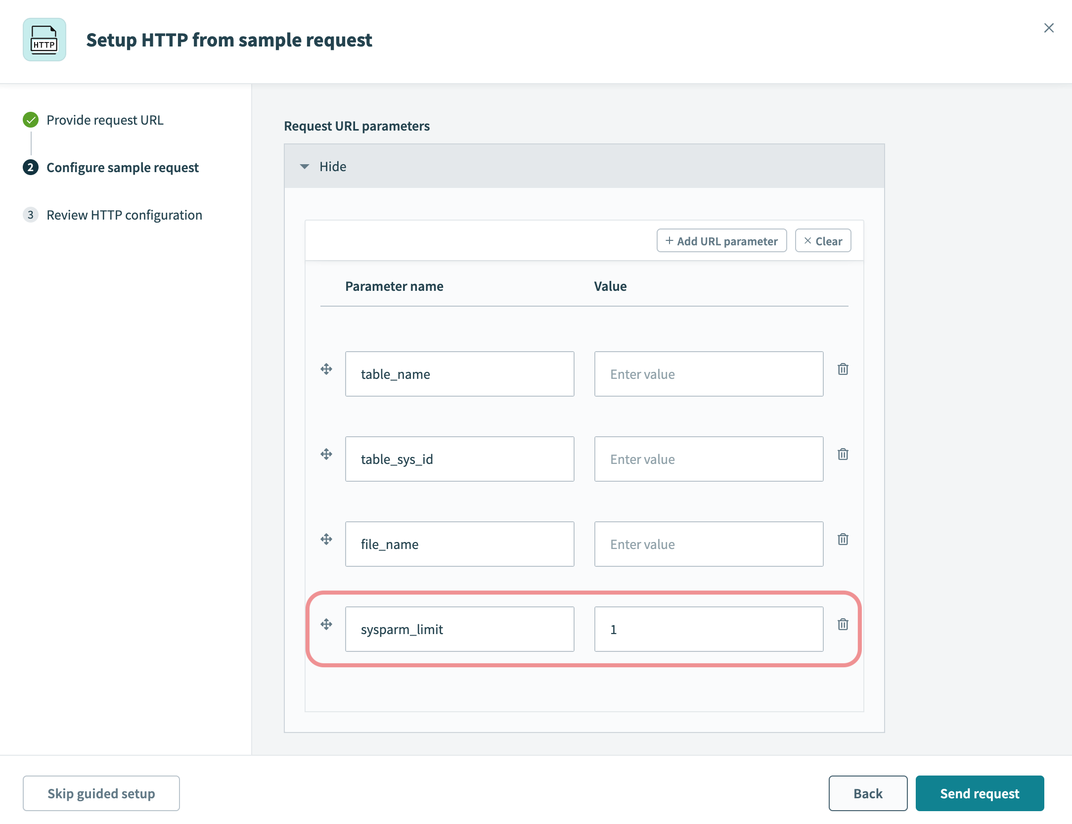The width and height of the screenshot is (1072, 824).
Task: Click the HTTP document icon top left
Action: tap(43, 40)
